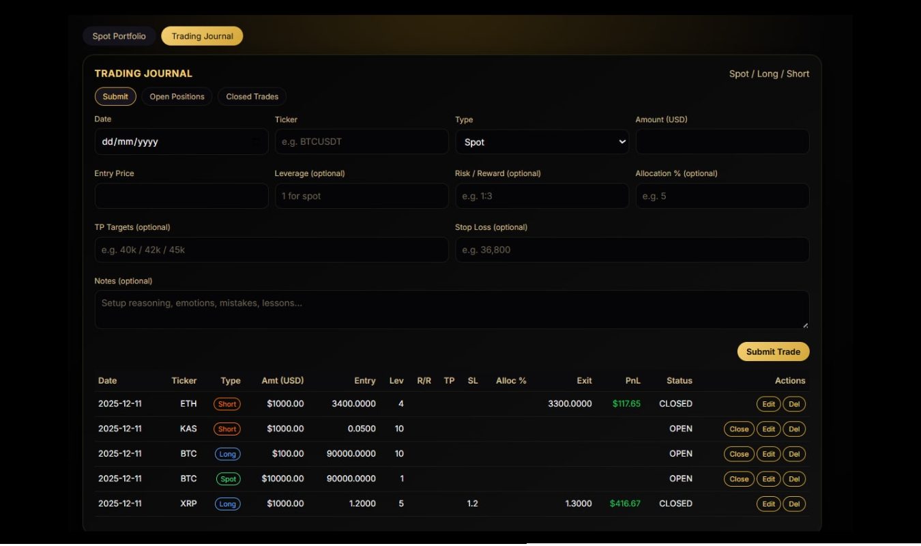Select the TP Targets input box
This screenshot has width=921, height=546.
pyautogui.click(x=271, y=249)
